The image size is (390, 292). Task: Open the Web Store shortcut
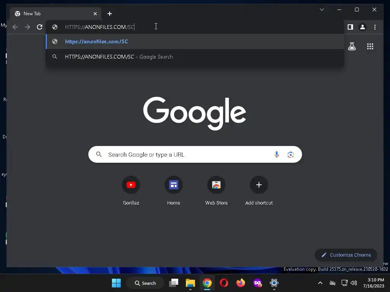coord(216,191)
